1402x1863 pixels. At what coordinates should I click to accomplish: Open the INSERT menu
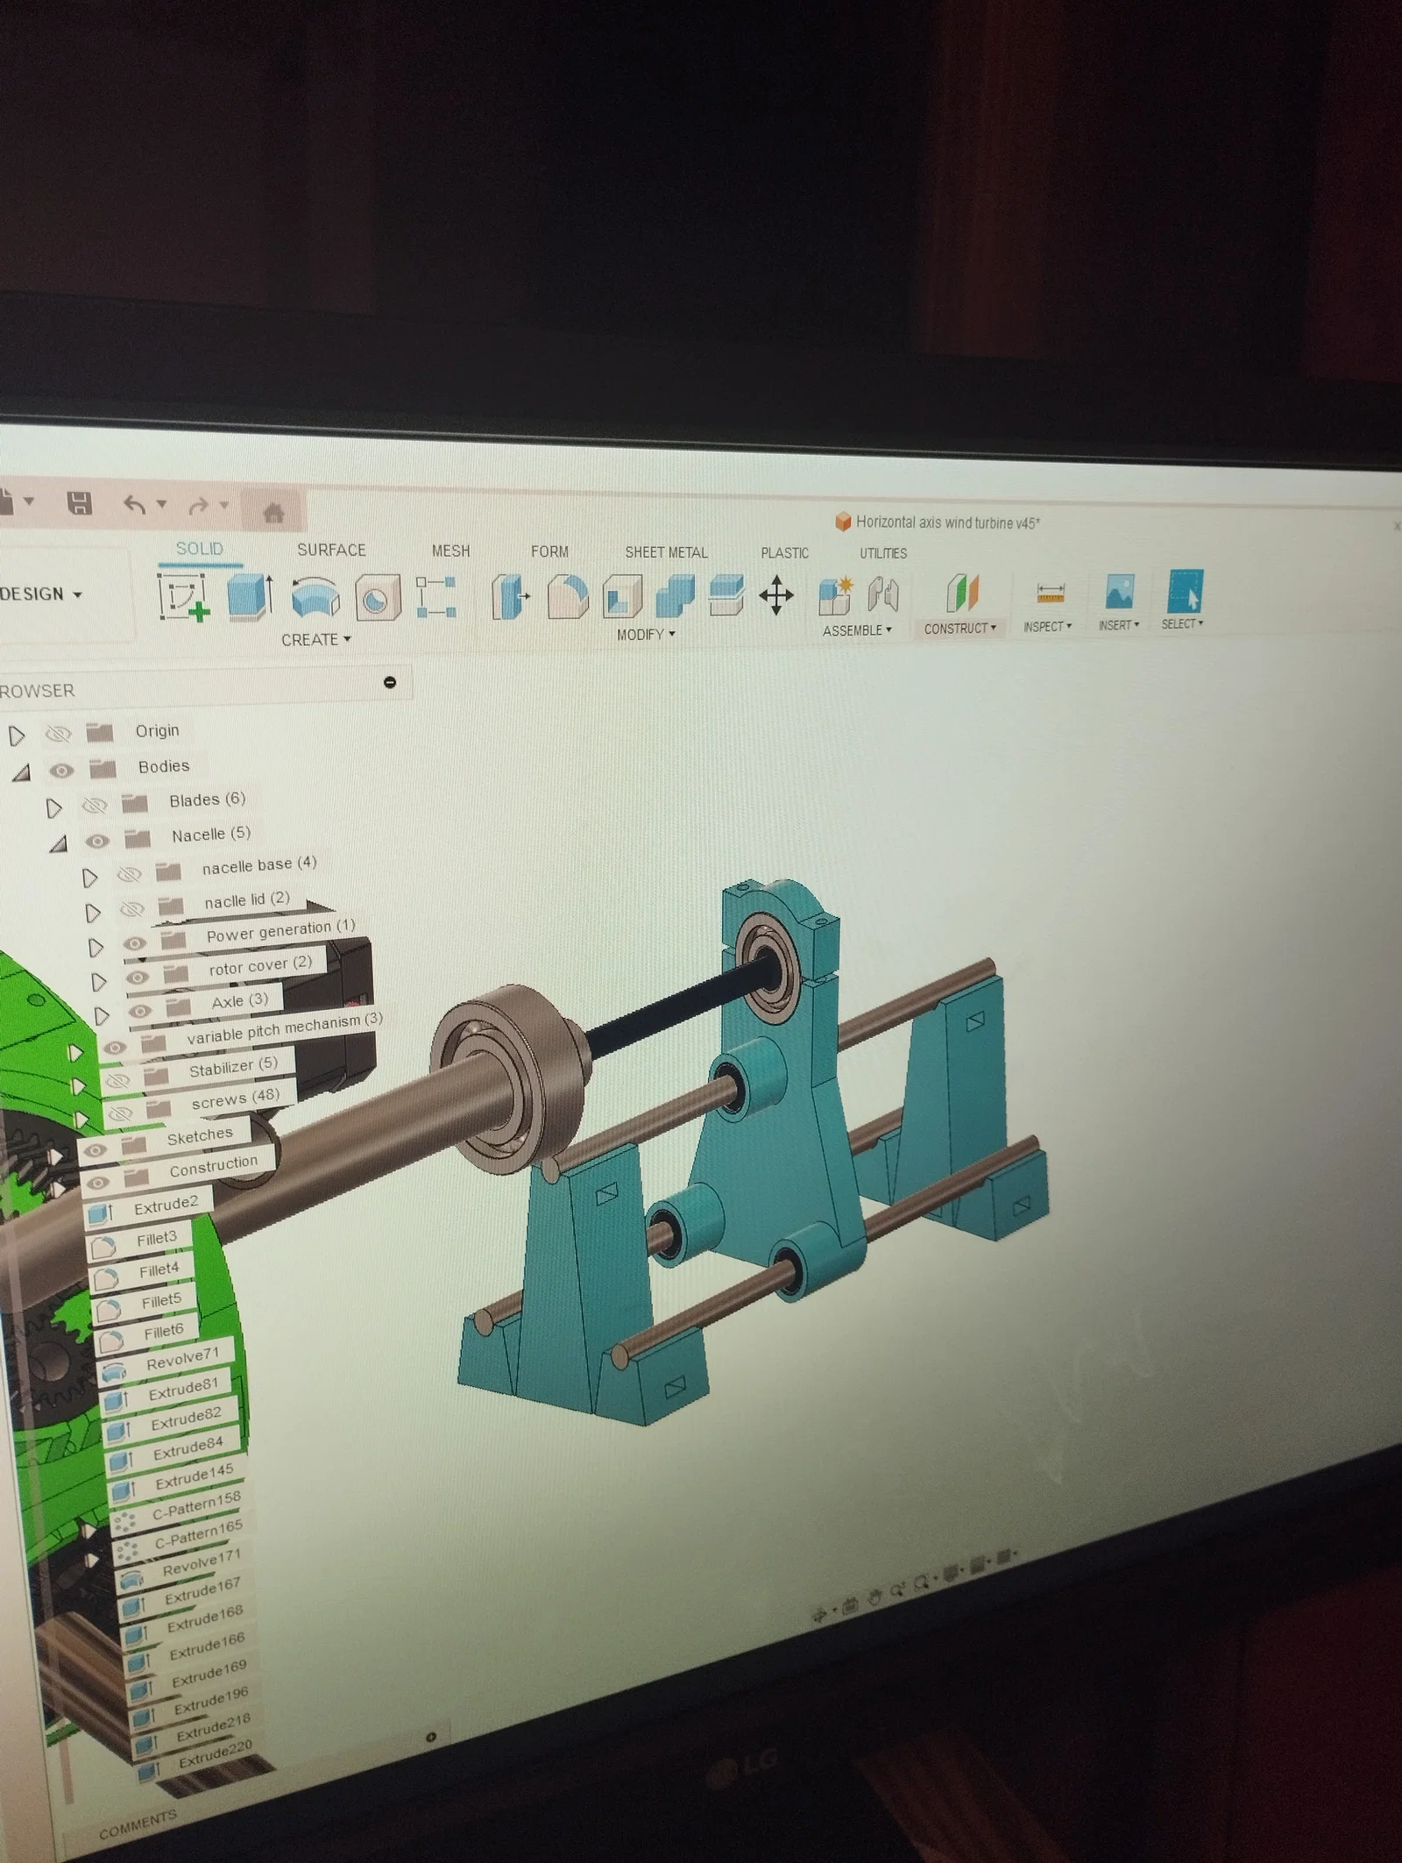pyautogui.click(x=1119, y=625)
